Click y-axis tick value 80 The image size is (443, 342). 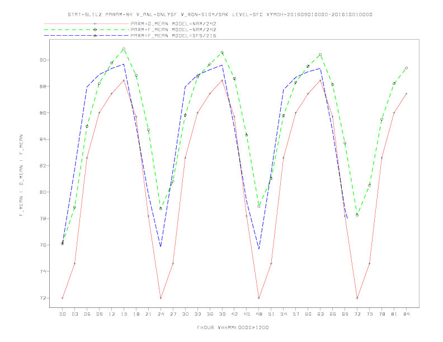(x=43, y=192)
